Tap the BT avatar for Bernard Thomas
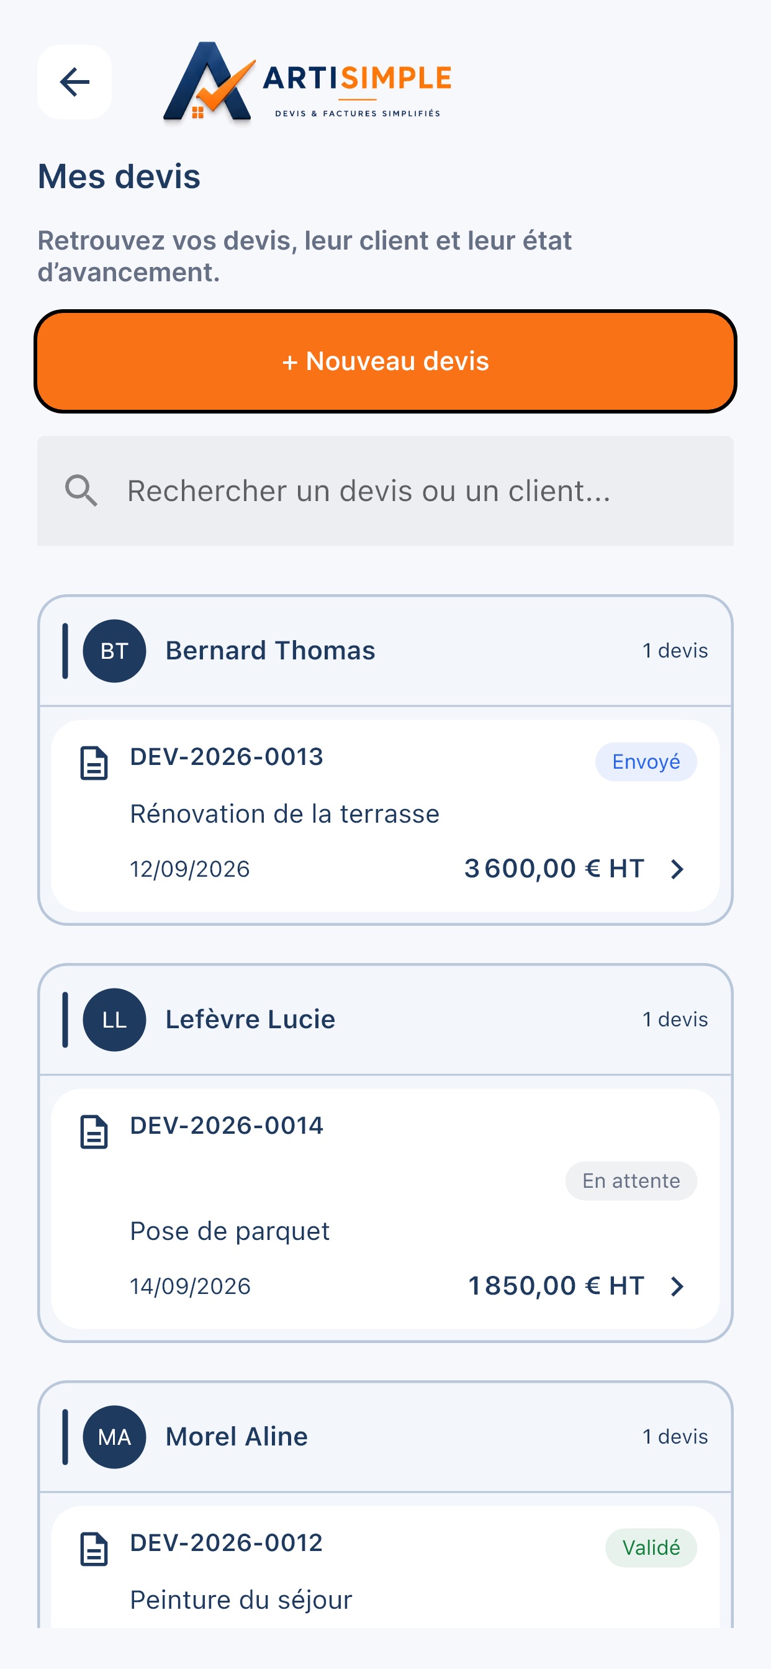Viewport: 771px width, 1669px height. point(115,651)
